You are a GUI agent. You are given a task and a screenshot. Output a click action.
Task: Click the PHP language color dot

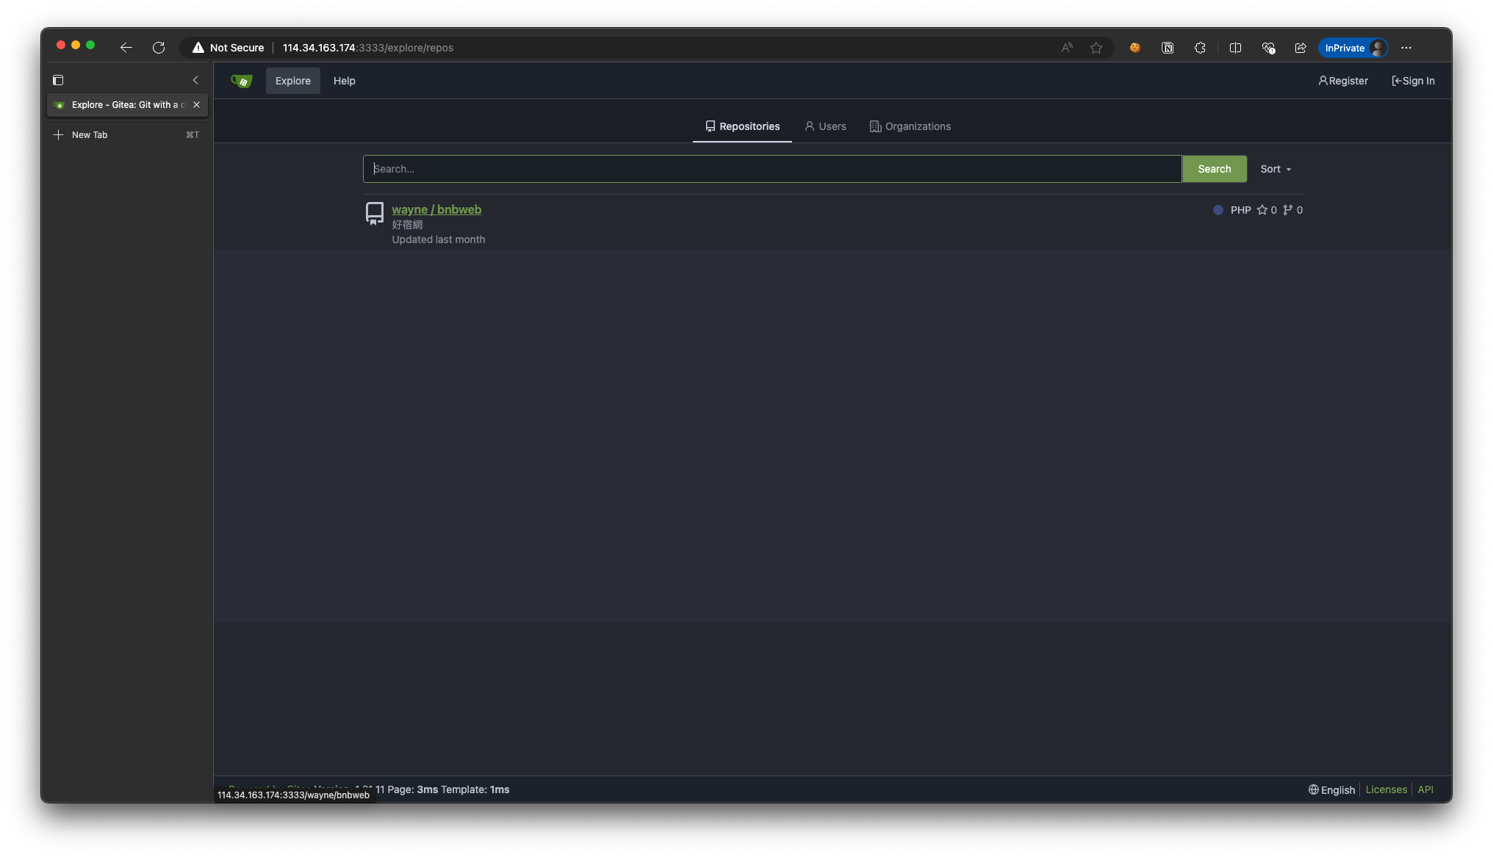[x=1218, y=210]
